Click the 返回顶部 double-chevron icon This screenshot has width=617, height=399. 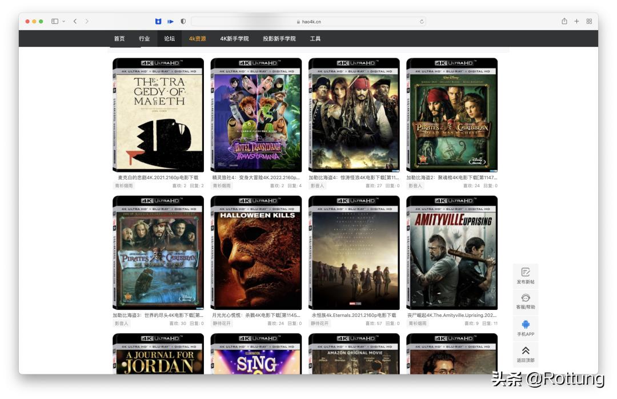(526, 350)
